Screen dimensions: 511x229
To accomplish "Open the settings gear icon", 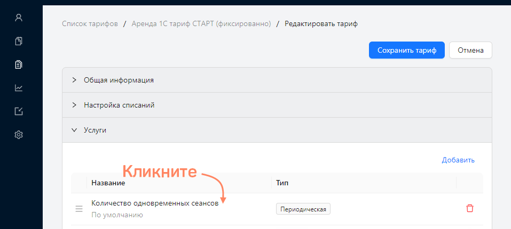I will (19, 135).
